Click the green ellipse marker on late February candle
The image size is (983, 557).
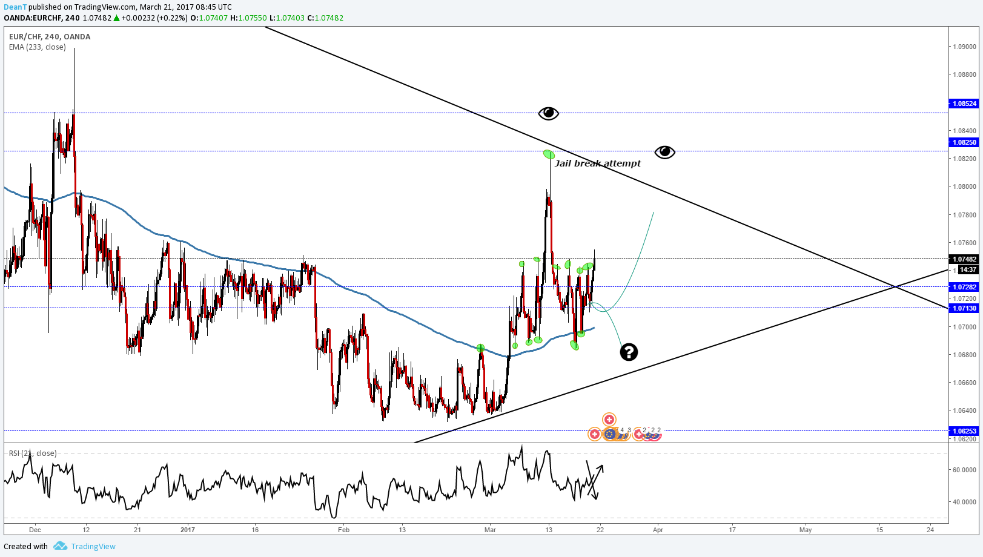pyautogui.click(x=480, y=348)
